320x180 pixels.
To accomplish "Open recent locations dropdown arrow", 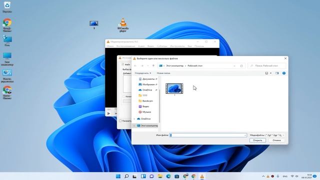I will tap(148, 65).
